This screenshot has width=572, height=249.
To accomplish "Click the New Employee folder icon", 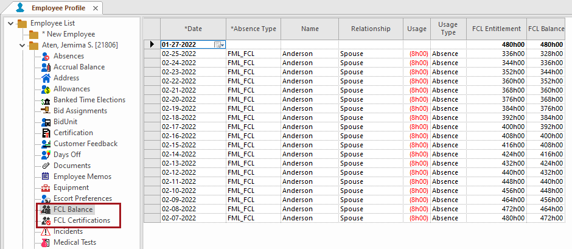I will click(34, 34).
